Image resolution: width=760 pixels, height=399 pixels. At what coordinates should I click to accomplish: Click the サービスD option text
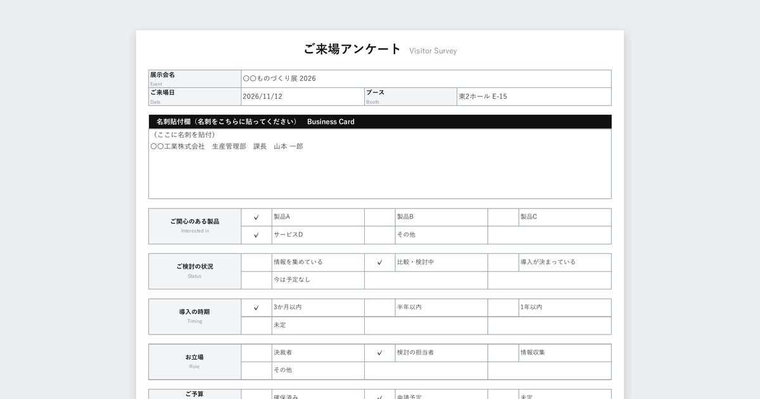coord(288,234)
